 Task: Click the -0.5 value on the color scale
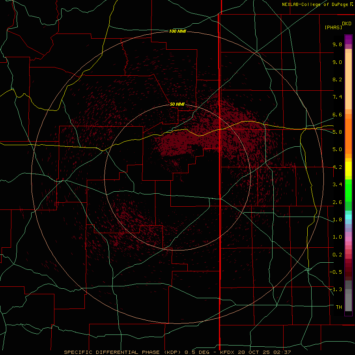tap(336, 272)
